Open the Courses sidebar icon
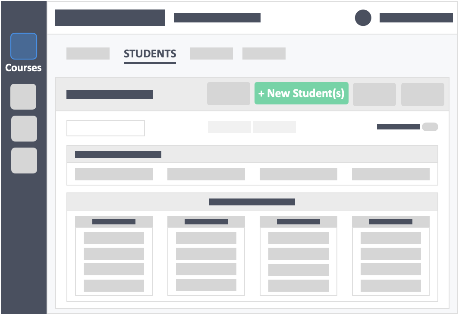The height and width of the screenshot is (315, 459). pyautogui.click(x=24, y=46)
